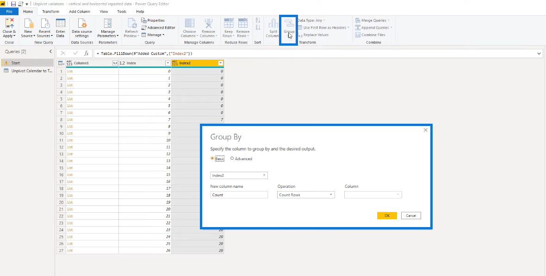Cancel the formula with the X icon
This screenshot has height=276, width=546.
coord(63,54)
